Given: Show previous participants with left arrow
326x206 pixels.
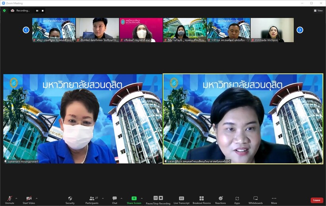Looking at the screenshot, I should (x=26, y=30).
